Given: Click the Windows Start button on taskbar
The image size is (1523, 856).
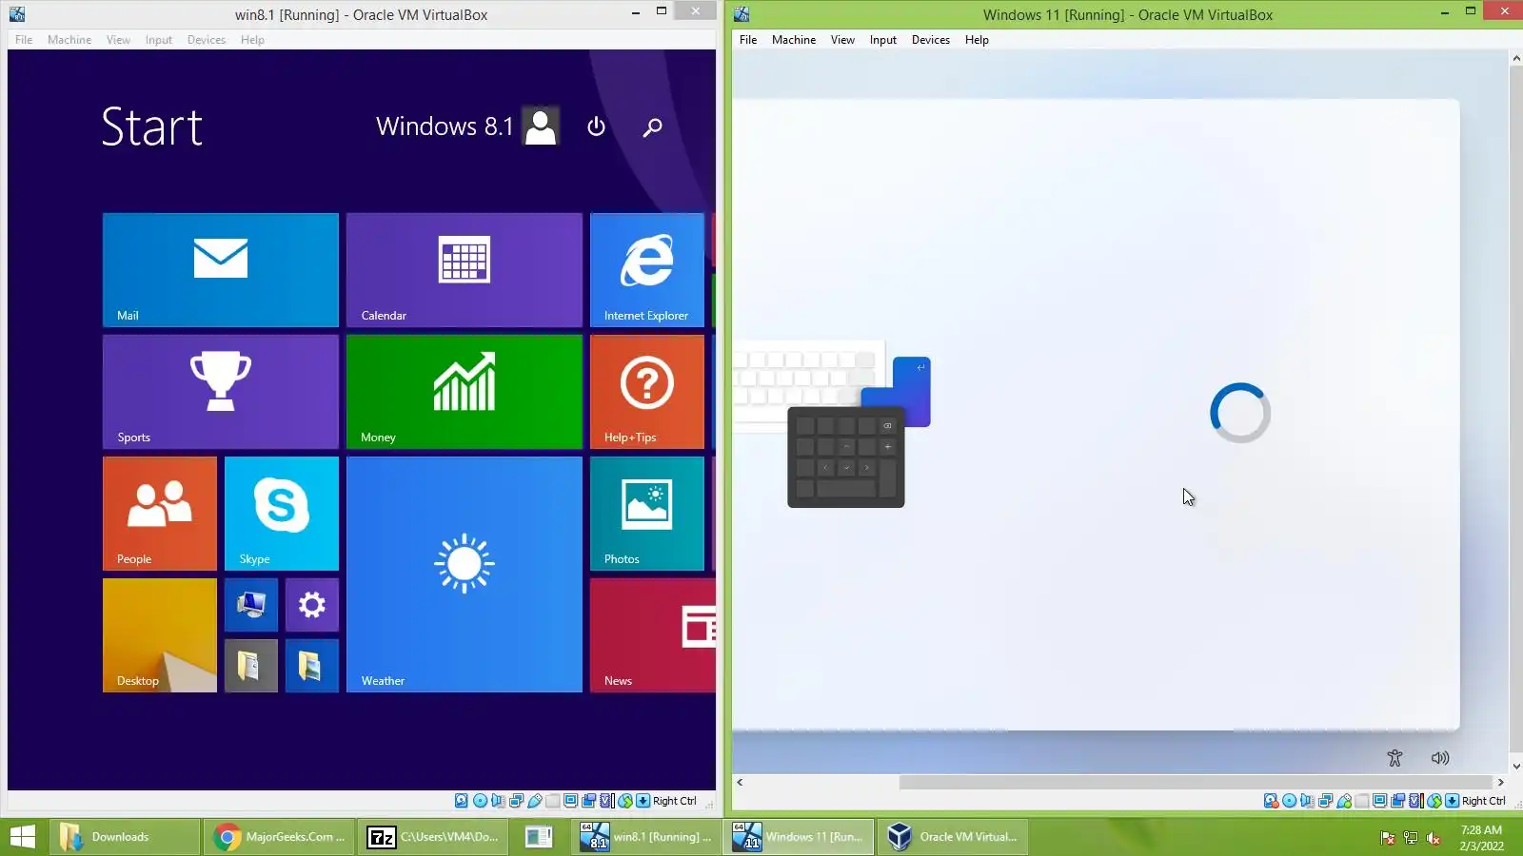Looking at the screenshot, I should (x=22, y=837).
